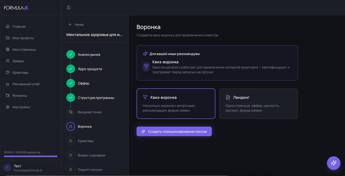Click the lock icon for Воронка step
Viewport: 345px width, 176px height.
[x=71, y=127]
